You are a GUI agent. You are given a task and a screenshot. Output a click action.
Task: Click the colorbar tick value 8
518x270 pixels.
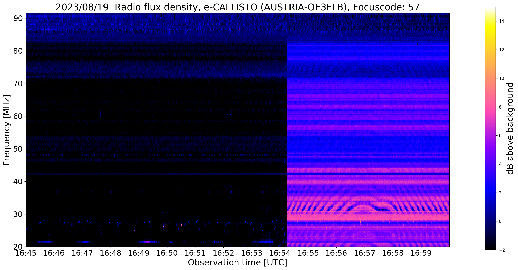click(x=500, y=107)
